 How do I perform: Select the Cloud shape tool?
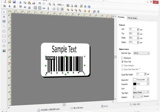4,46
